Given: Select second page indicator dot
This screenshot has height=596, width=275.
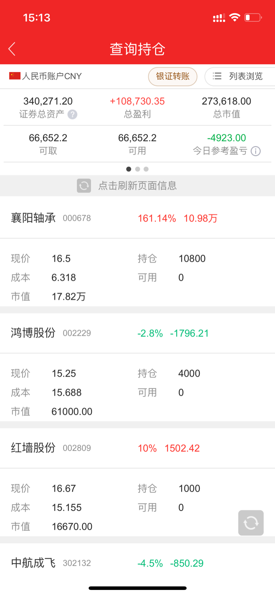Looking at the screenshot, I should pos(137,169).
